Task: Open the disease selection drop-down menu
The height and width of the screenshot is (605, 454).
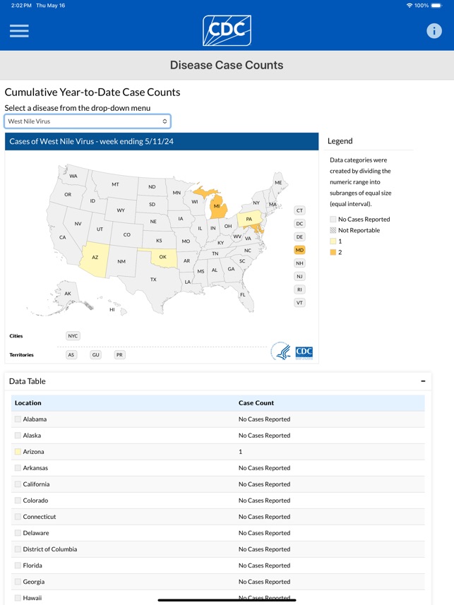Action: coord(87,120)
